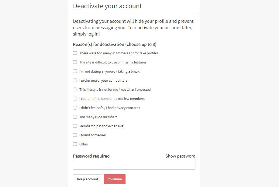The image size is (279, 187).
Task: Select the lifestyle is not for me reason
Action: pyautogui.click(x=75, y=89)
